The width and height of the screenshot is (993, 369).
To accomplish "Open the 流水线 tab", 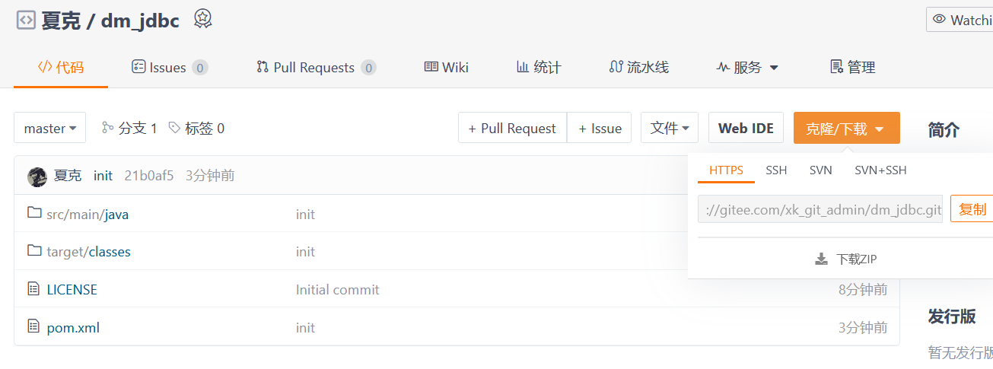I will tap(639, 67).
